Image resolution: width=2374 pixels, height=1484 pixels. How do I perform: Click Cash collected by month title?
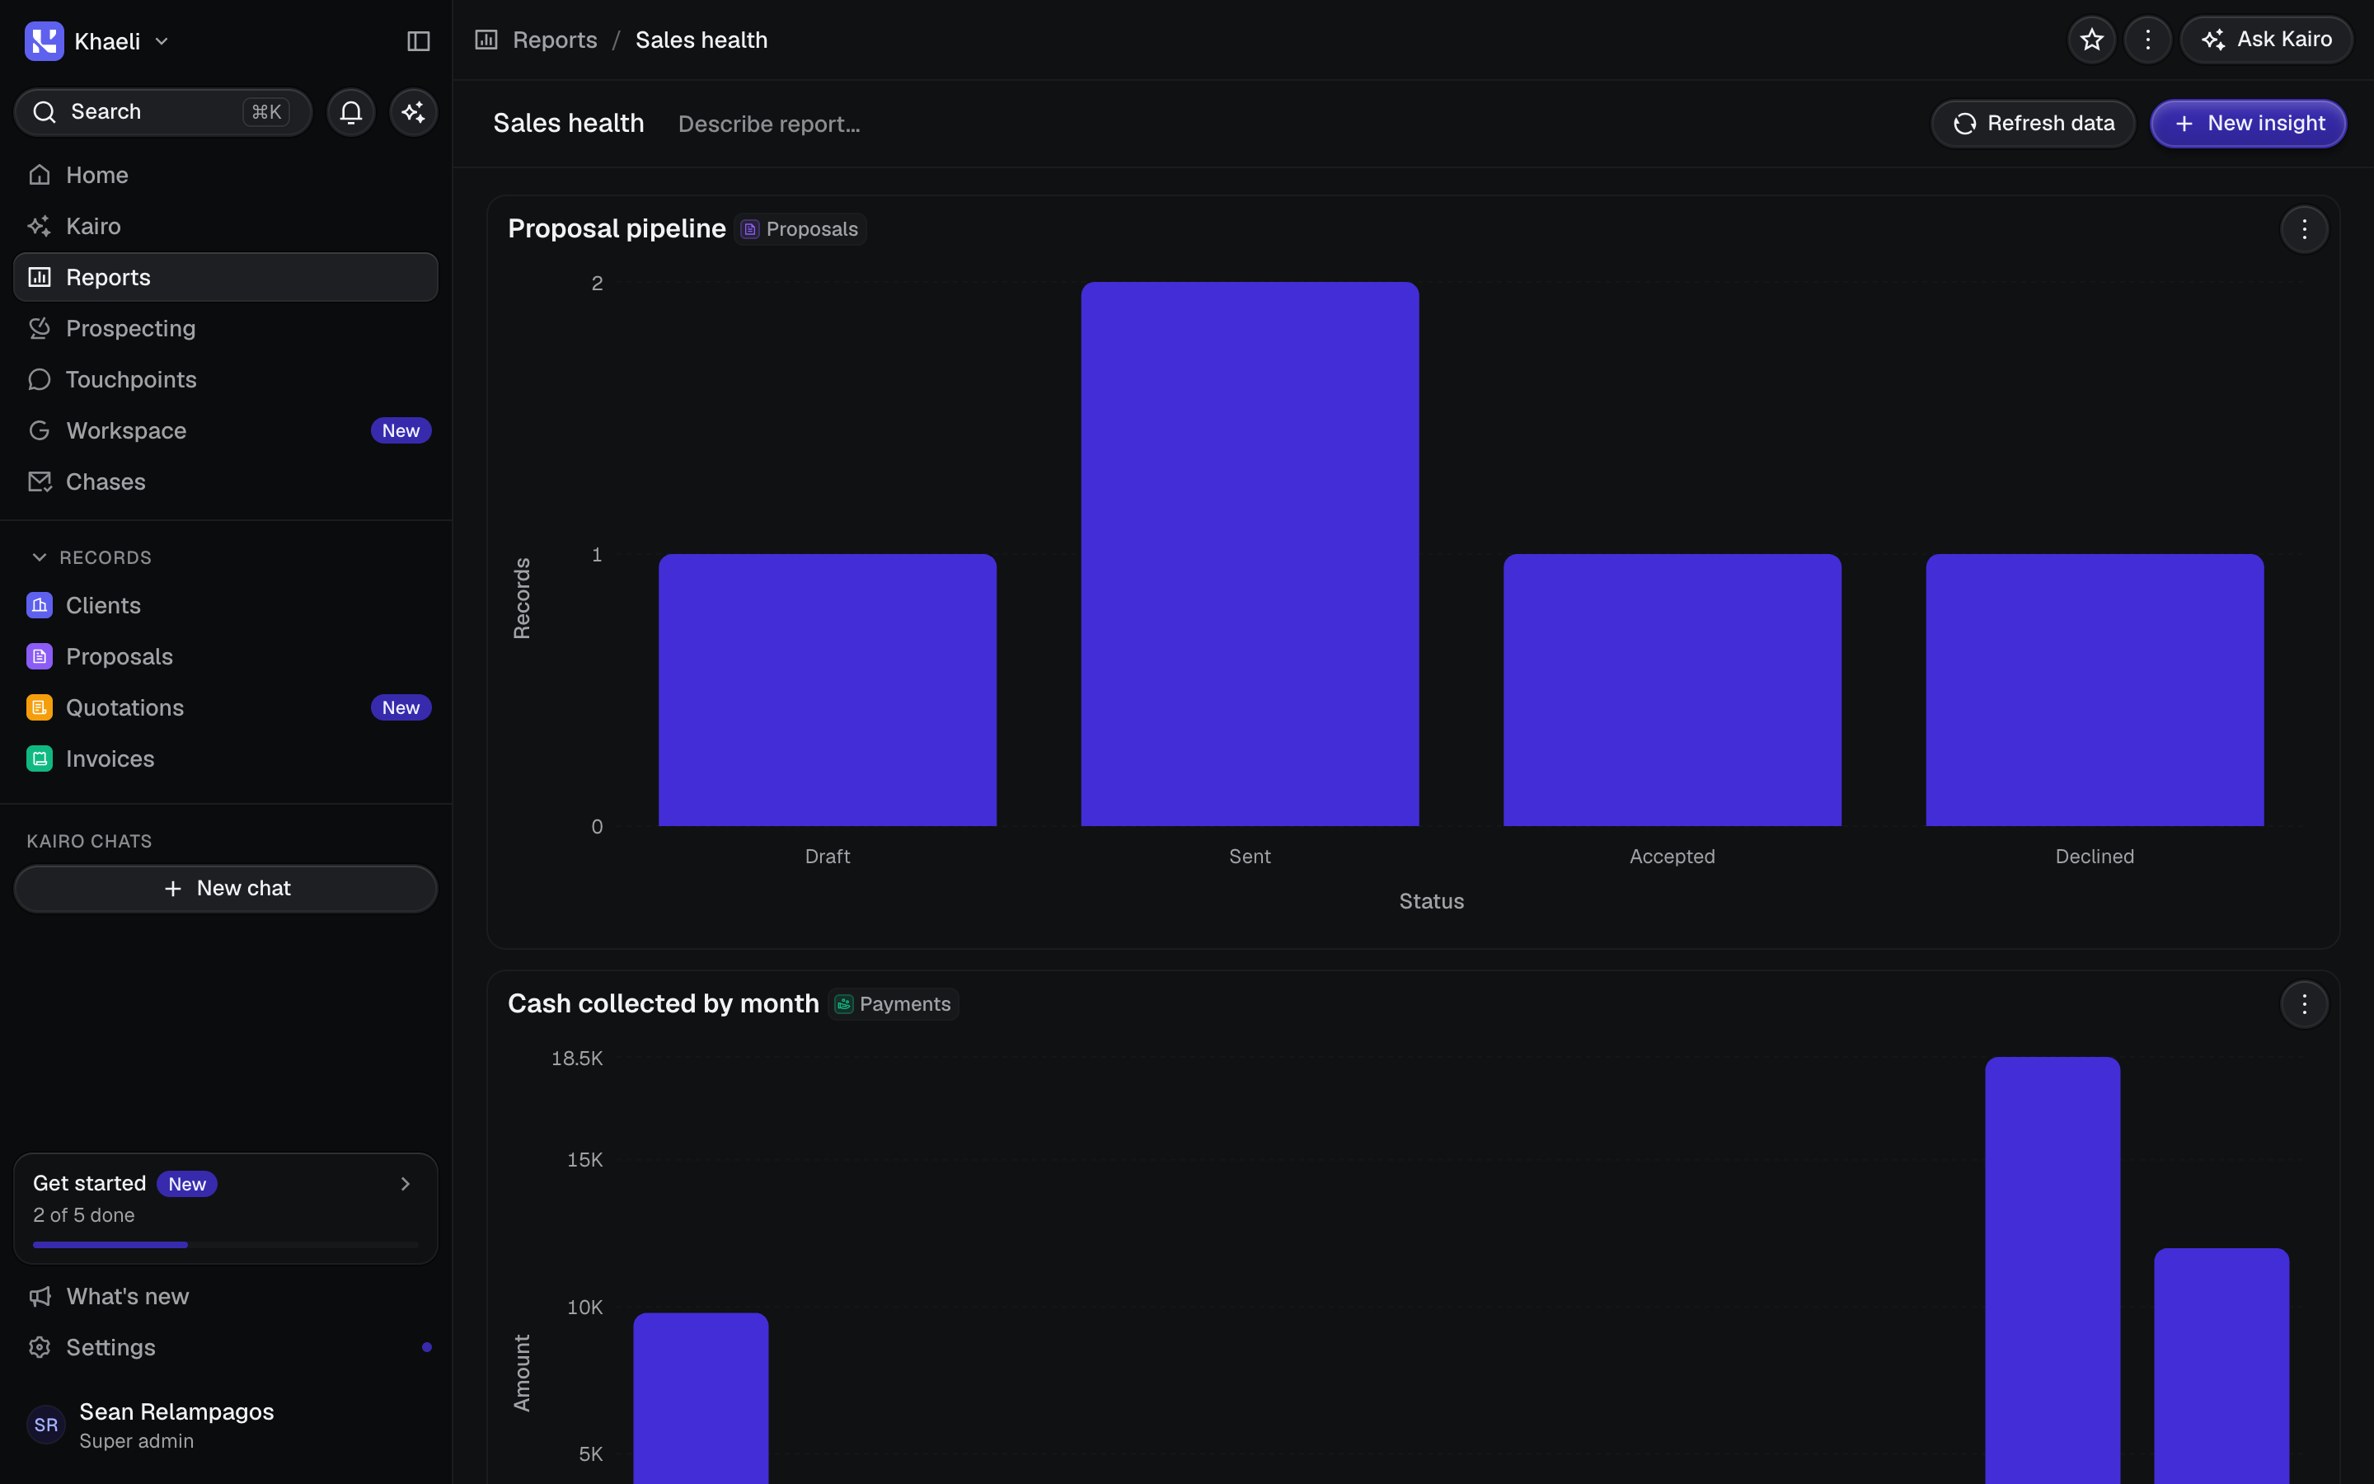[663, 1004]
